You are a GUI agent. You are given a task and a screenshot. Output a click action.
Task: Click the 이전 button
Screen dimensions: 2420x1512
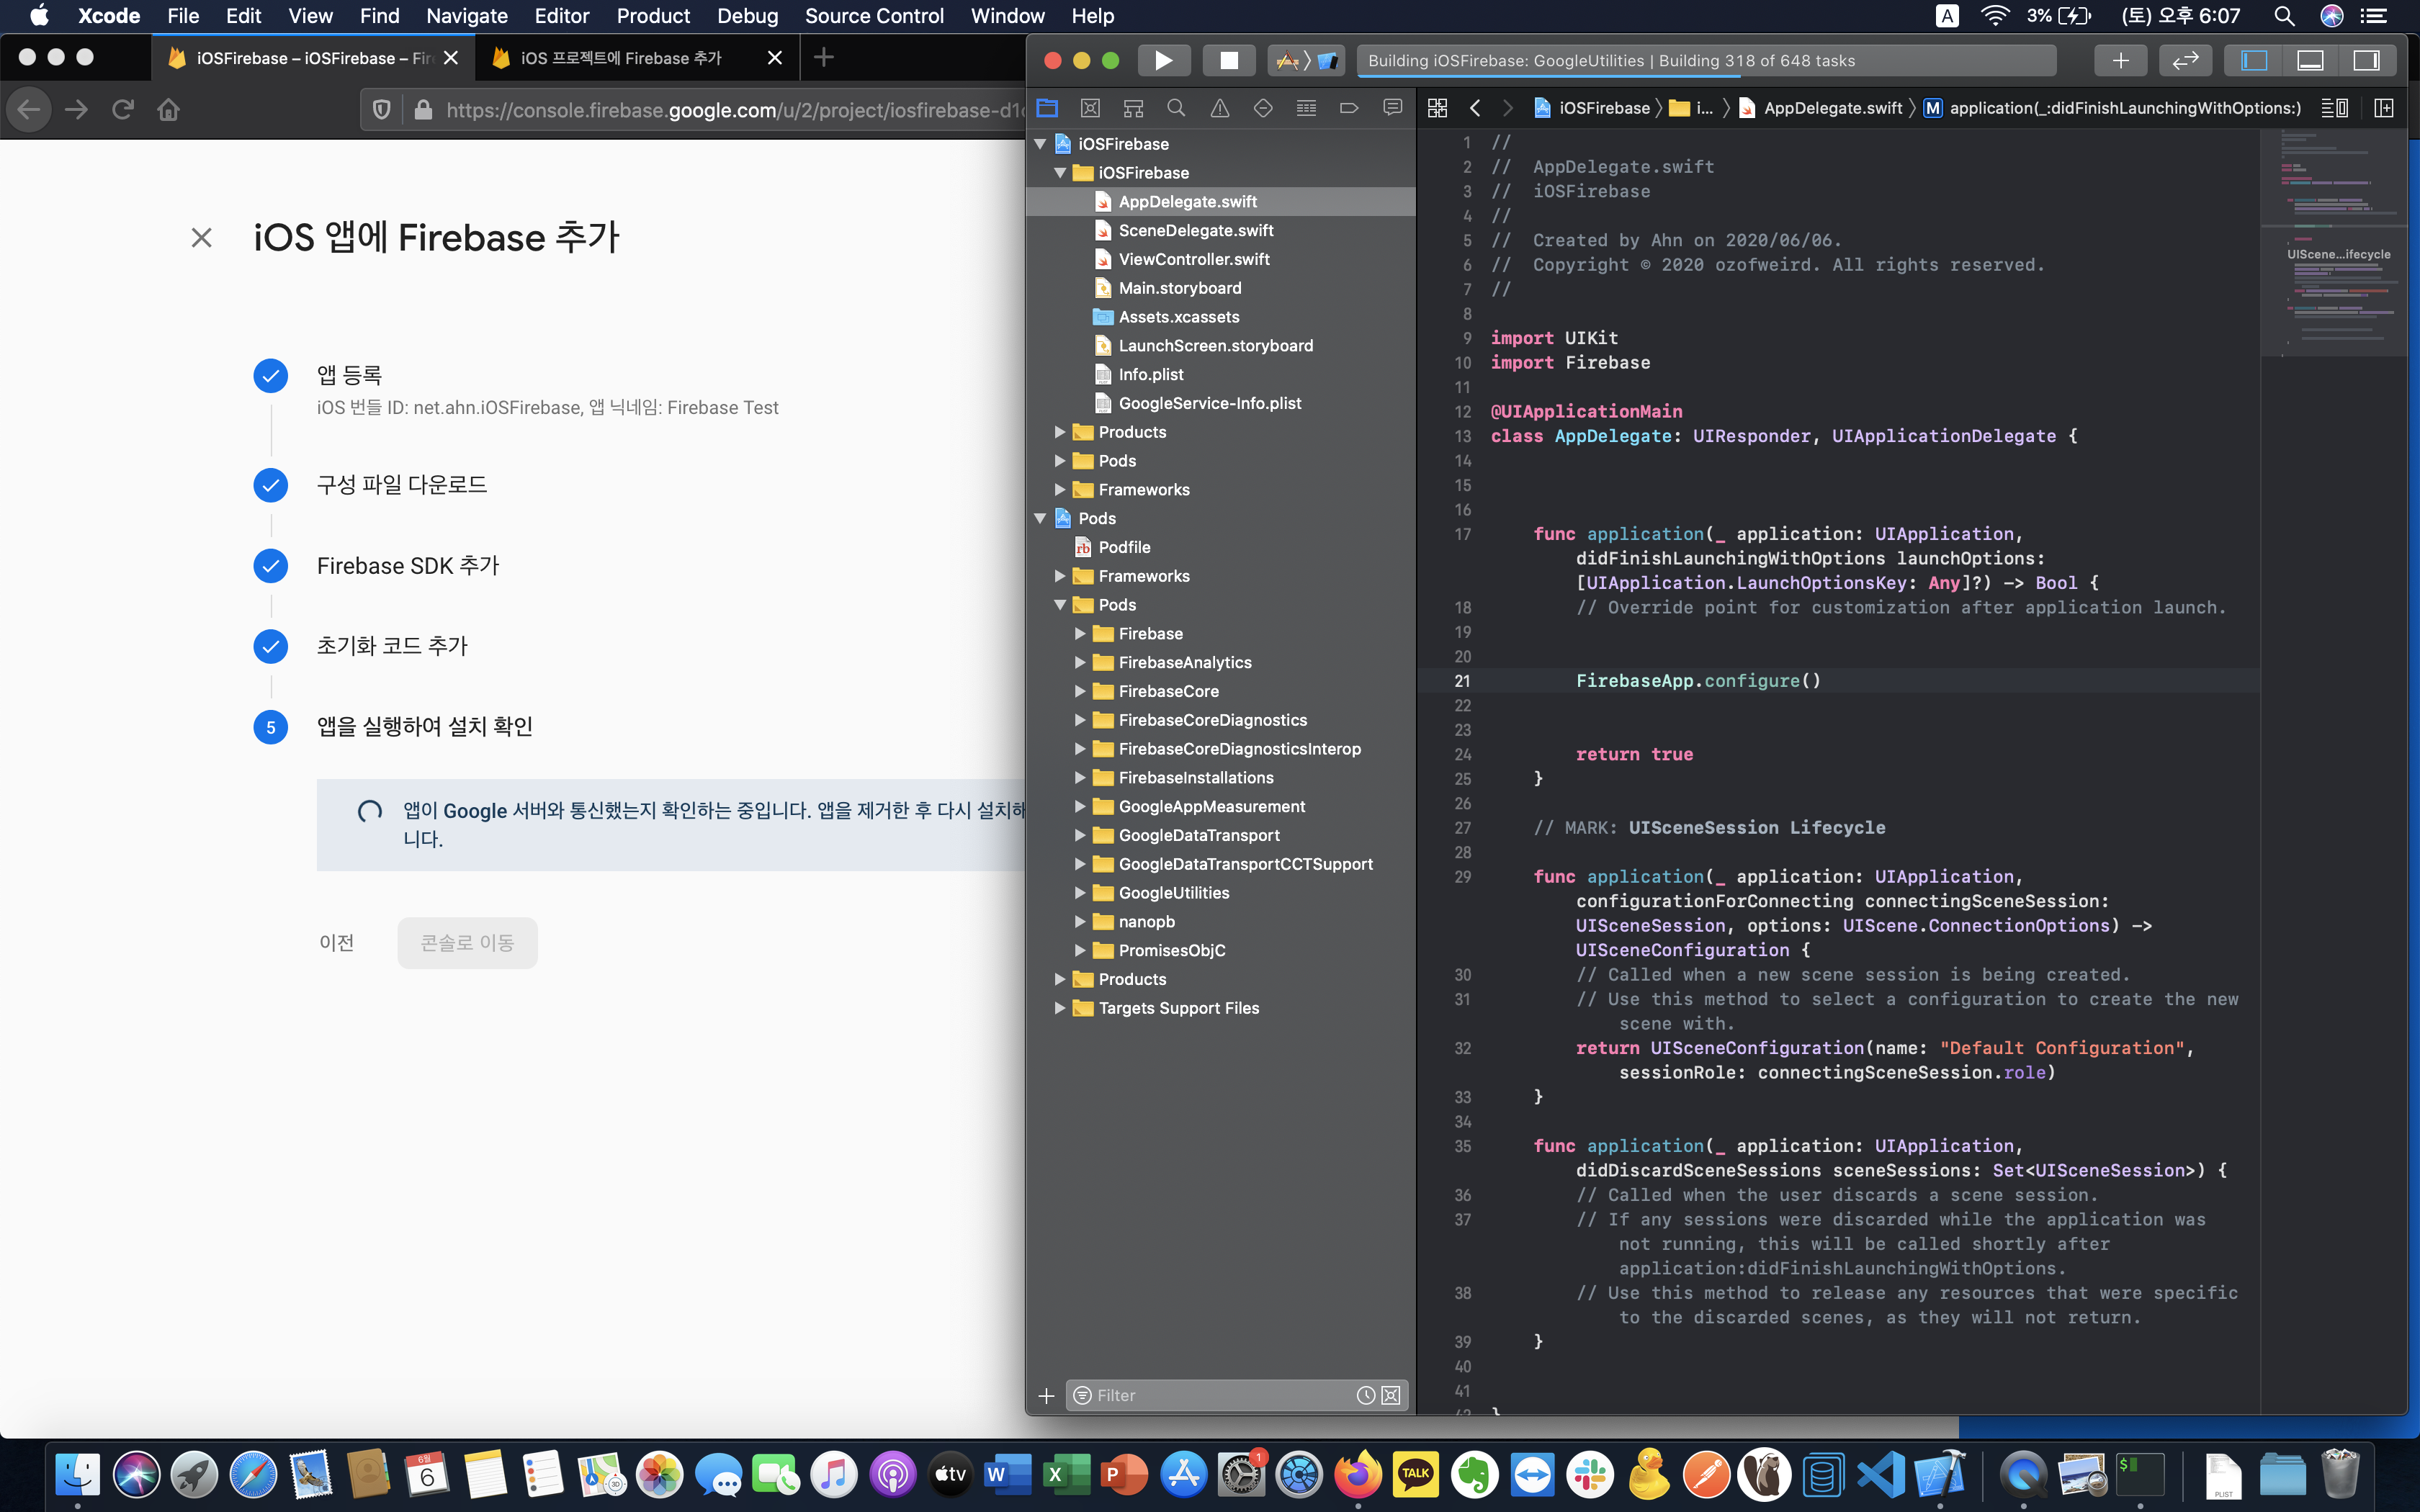click(x=336, y=943)
